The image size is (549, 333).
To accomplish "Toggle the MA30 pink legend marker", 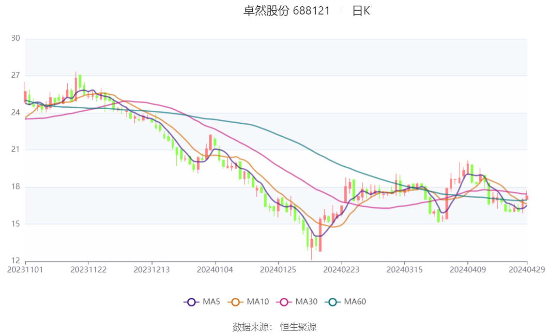I will pyautogui.click(x=284, y=302).
